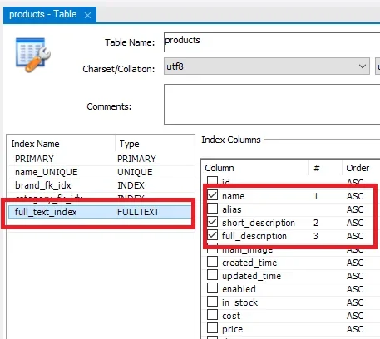Check the cost column checkbox
The width and height of the screenshot is (380, 339).
(213, 315)
